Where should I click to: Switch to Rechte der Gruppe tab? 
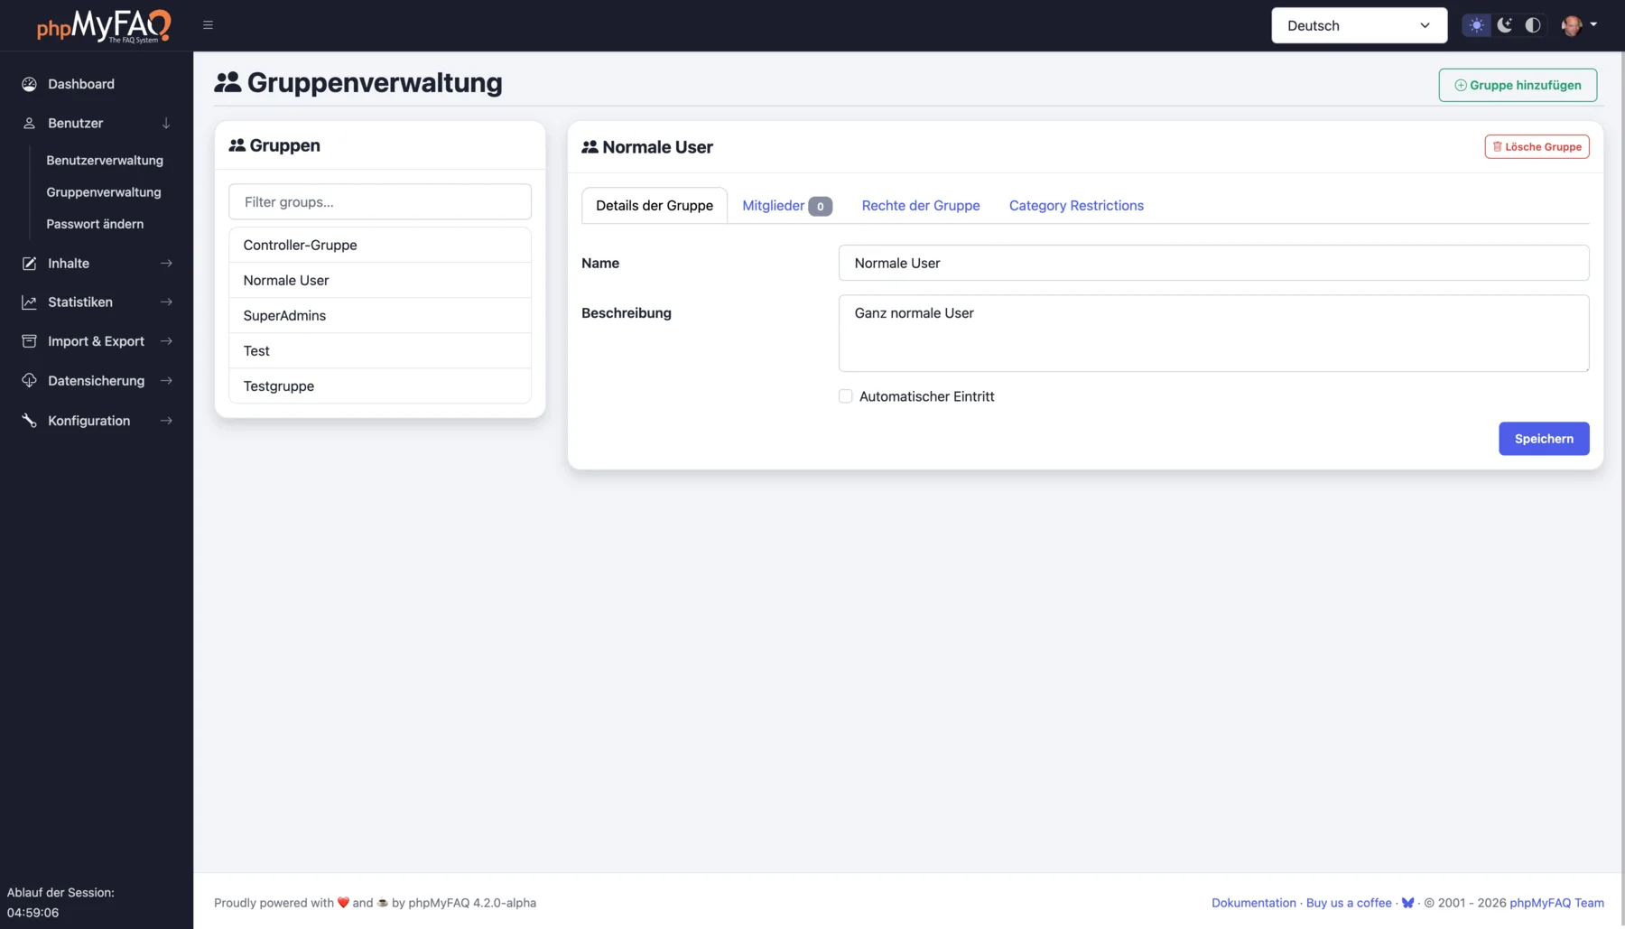(x=920, y=206)
